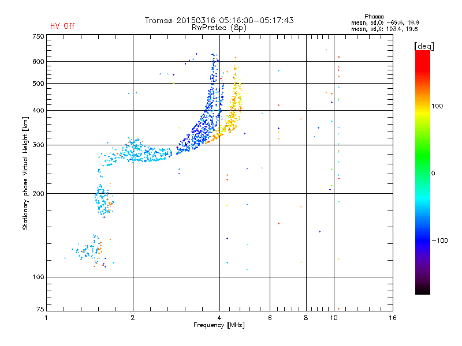Select the 'mean, sd,X: 103.4, 19.6' line
Image resolution: width=462 pixels, height=346 pixels.
point(384,29)
